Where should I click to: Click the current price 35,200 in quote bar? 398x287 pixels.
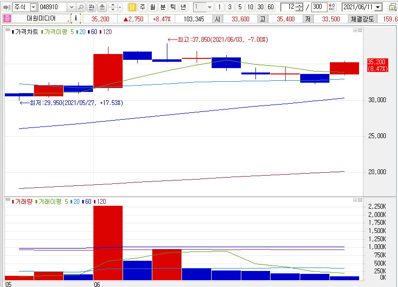[100, 19]
